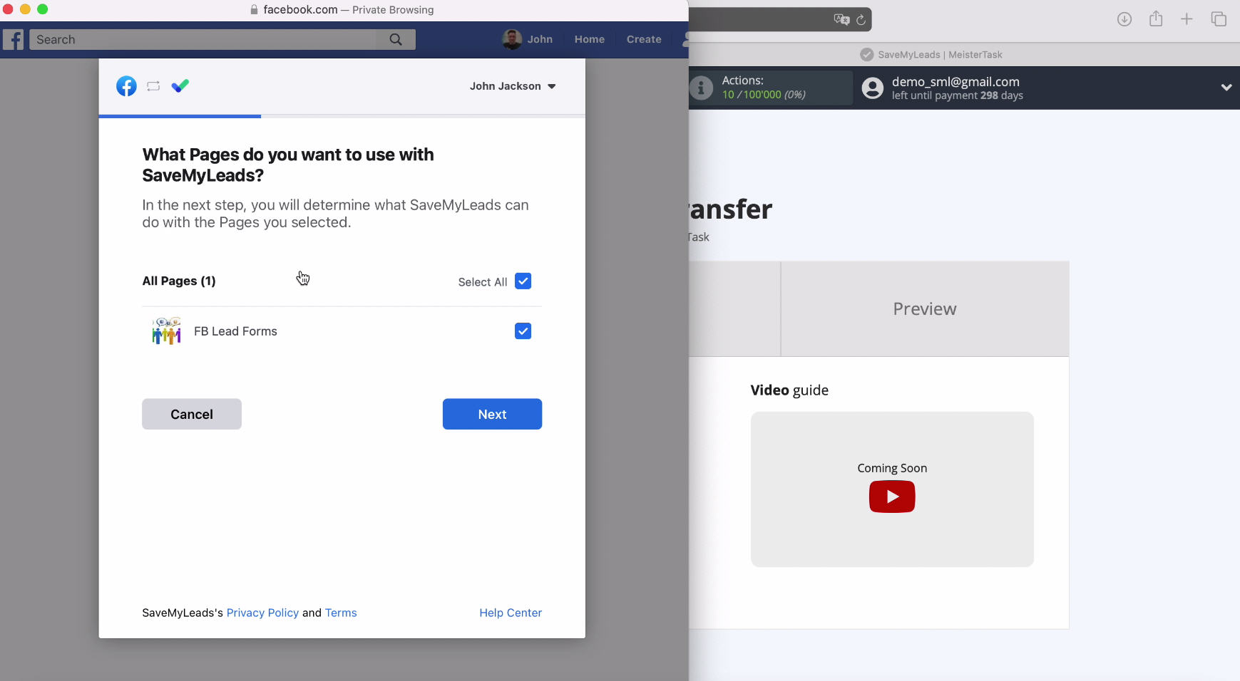Click demo_sml@gmail.com account email

click(x=955, y=82)
